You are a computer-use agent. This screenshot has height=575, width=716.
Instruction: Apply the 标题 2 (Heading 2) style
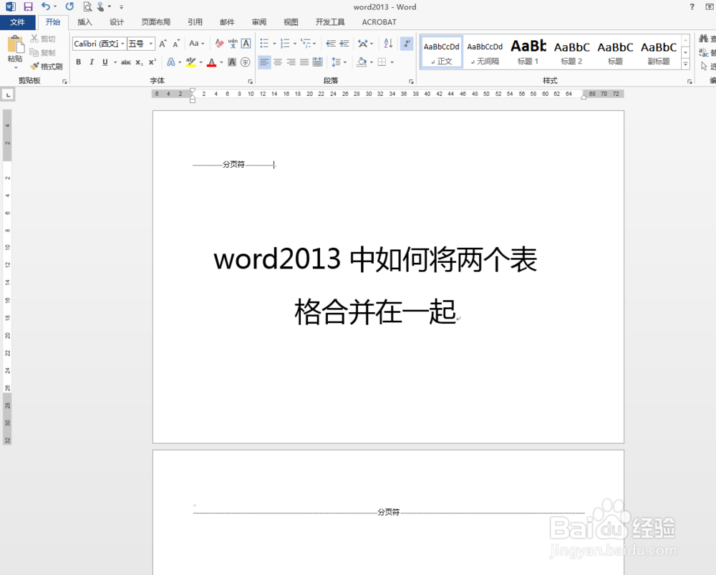tap(571, 52)
